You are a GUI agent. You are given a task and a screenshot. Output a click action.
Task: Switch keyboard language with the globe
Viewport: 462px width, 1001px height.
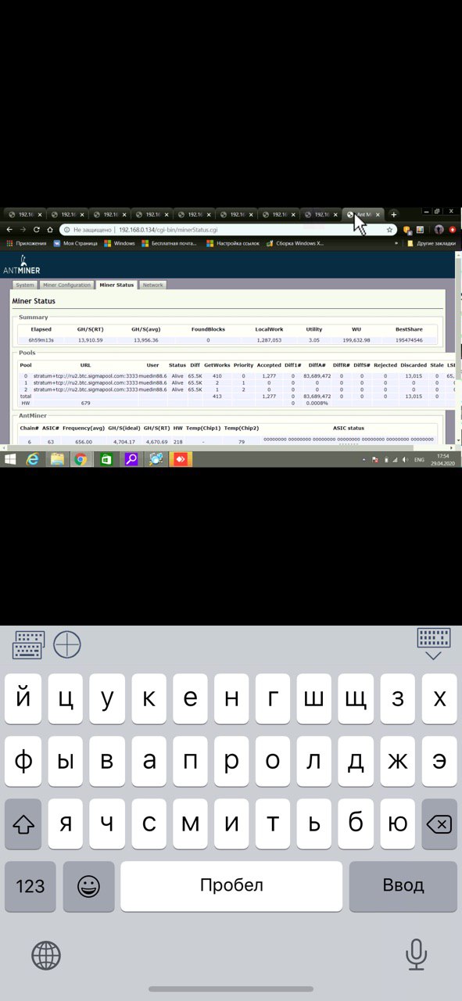coord(46,955)
